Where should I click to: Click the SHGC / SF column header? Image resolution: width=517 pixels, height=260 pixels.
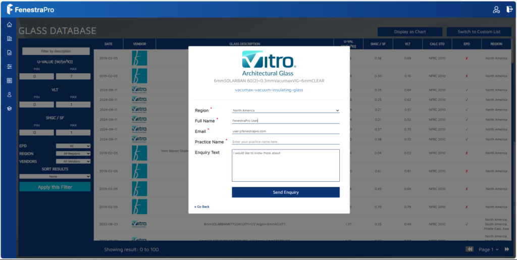pyautogui.click(x=378, y=44)
